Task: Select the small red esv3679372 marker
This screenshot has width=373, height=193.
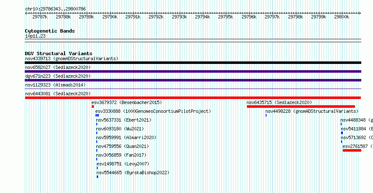Action: [x=93, y=107]
